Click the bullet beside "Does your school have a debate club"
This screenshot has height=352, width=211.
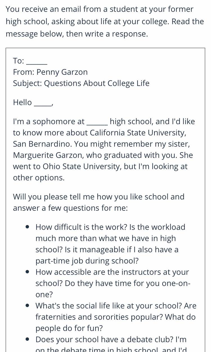(x=27, y=339)
